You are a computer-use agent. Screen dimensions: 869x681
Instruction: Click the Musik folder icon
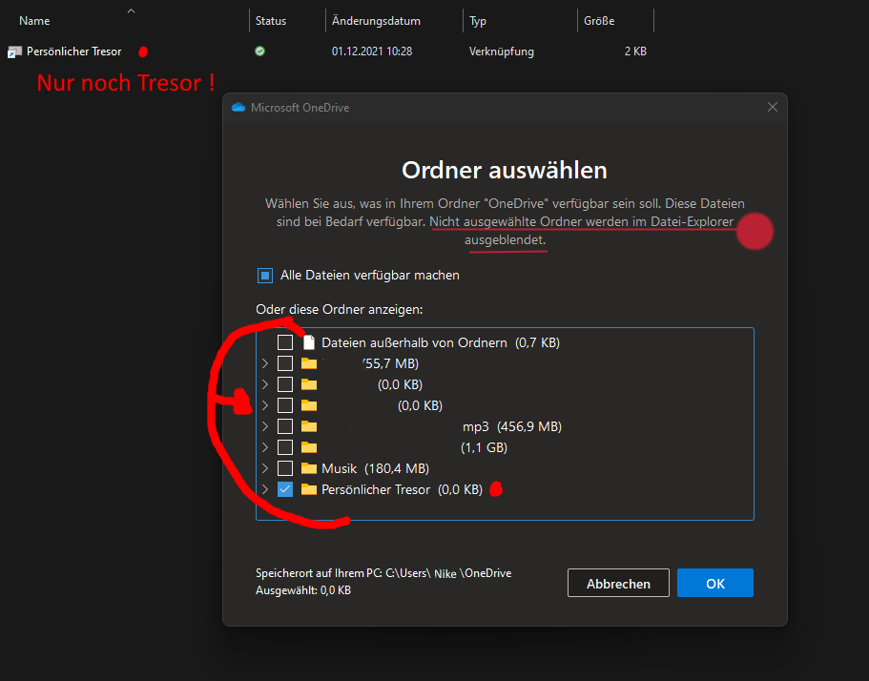click(309, 468)
